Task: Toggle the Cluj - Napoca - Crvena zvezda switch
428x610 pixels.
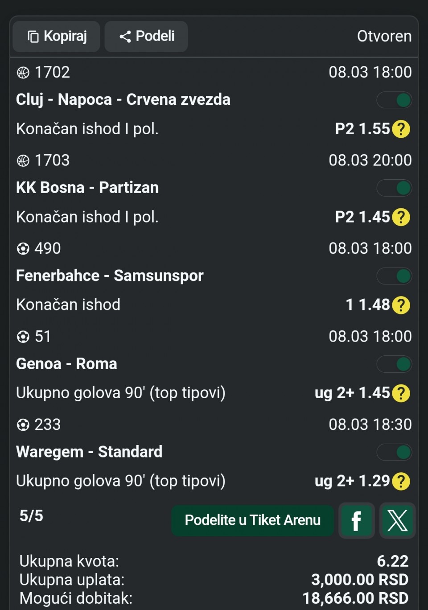Action: (x=394, y=100)
